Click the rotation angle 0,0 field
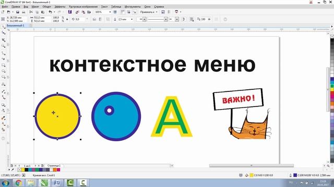The width and height of the screenshot is (334, 187). coord(80,19)
